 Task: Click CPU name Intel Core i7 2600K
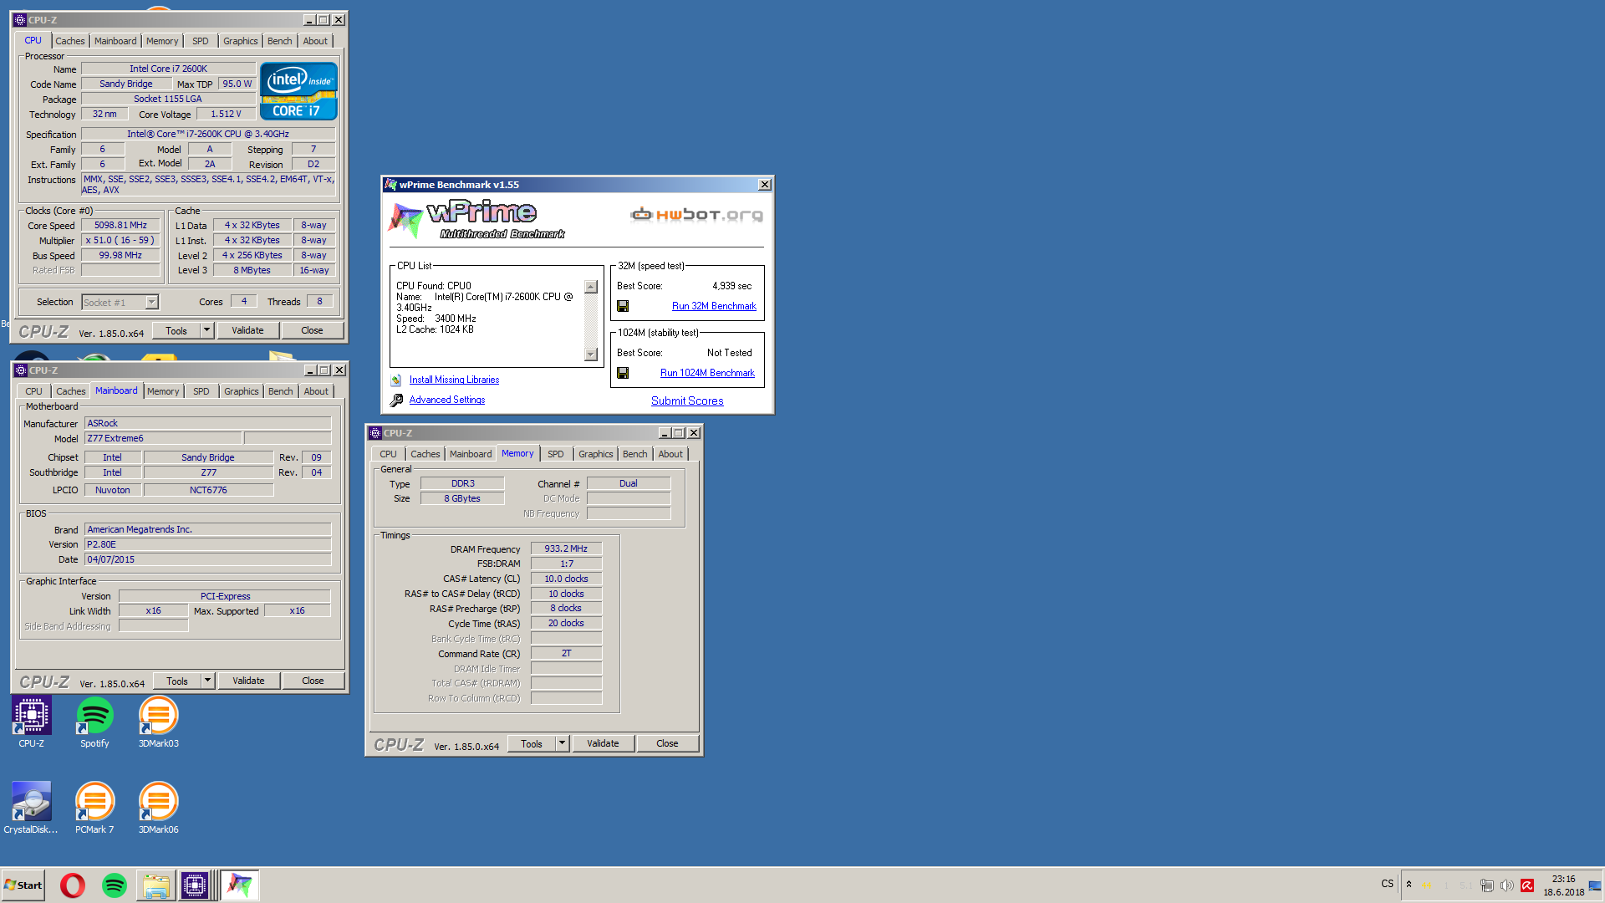[168, 69]
